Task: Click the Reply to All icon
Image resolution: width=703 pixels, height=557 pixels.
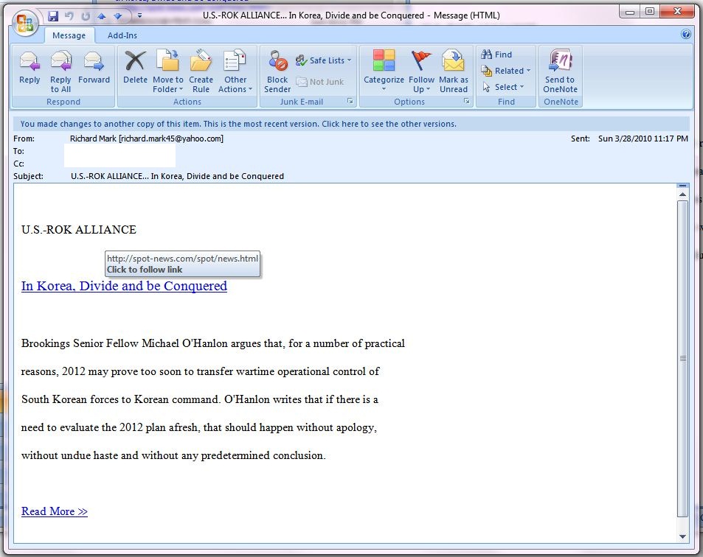Action: [60, 71]
